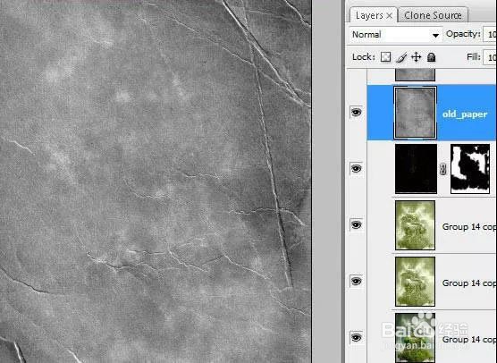This screenshot has width=497, height=363.
Task: Toggle the lock all padlock icon
Action: click(431, 57)
